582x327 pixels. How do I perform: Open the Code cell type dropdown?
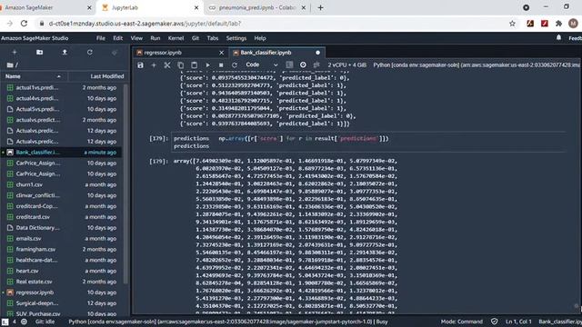tap(261, 64)
